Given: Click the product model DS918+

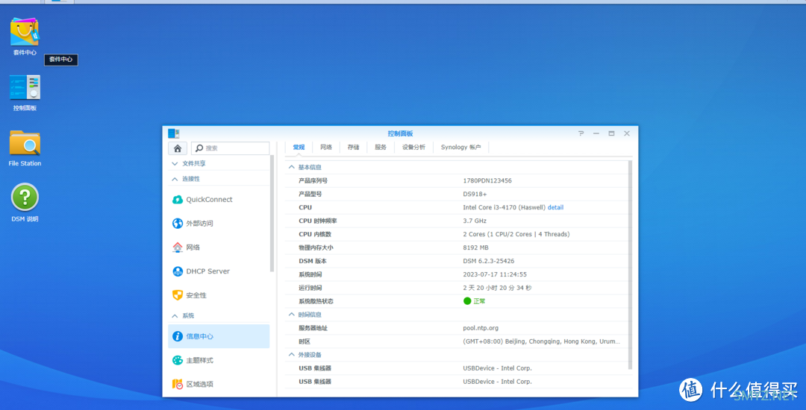Looking at the screenshot, I should coord(475,194).
